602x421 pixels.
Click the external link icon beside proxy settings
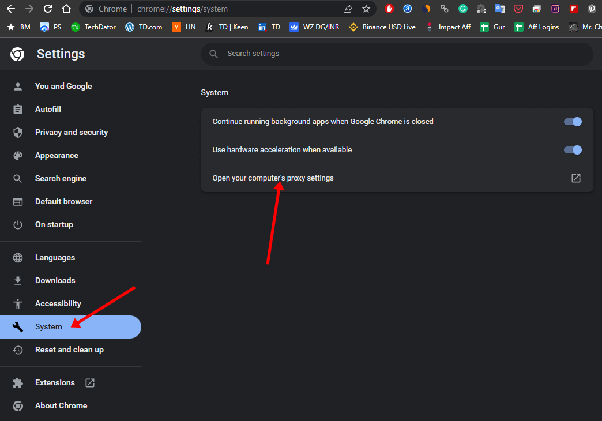(576, 178)
